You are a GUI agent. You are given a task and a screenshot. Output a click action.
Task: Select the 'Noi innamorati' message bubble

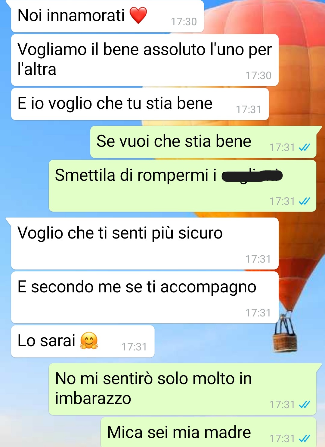click(x=107, y=16)
